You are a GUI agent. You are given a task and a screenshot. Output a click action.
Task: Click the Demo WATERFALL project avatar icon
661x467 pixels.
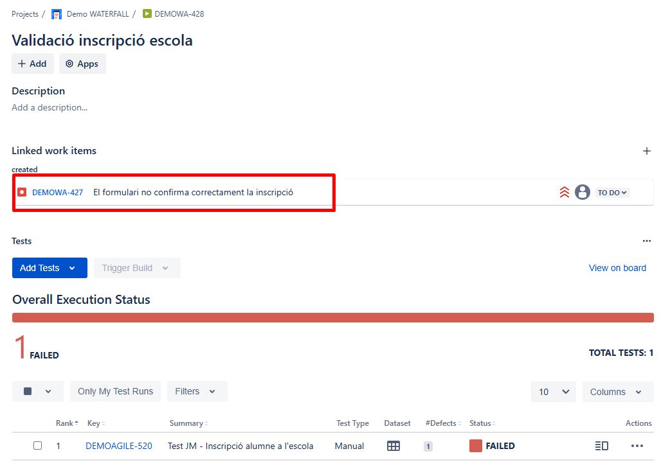pos(57,14)
